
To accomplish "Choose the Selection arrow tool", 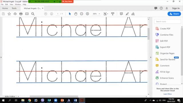I will click(70, 14).
